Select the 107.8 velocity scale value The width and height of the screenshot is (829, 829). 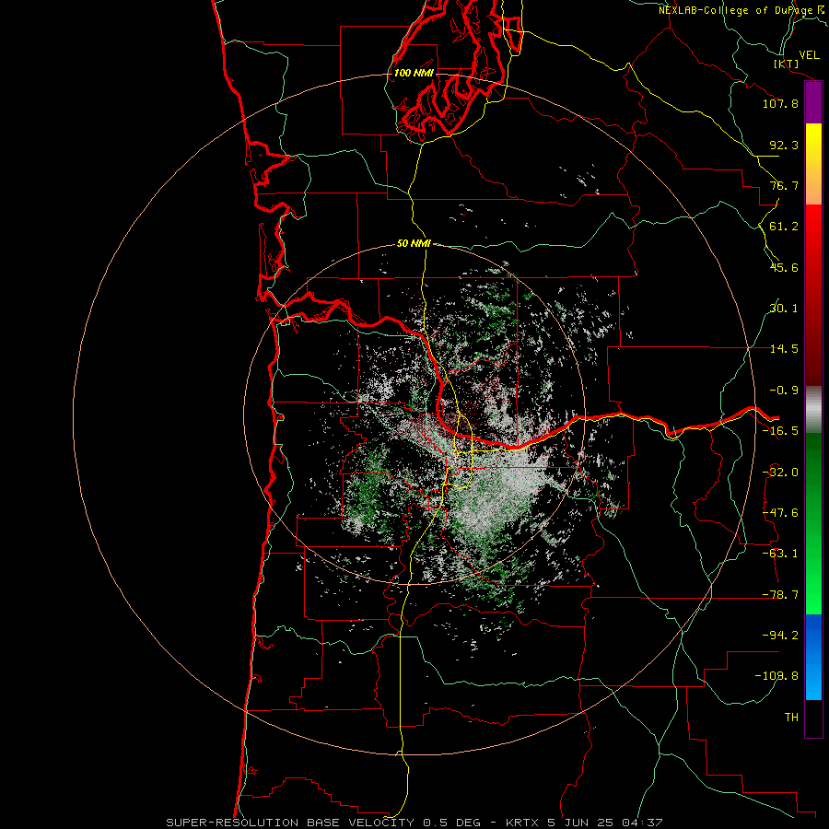[x=780, y=103]
